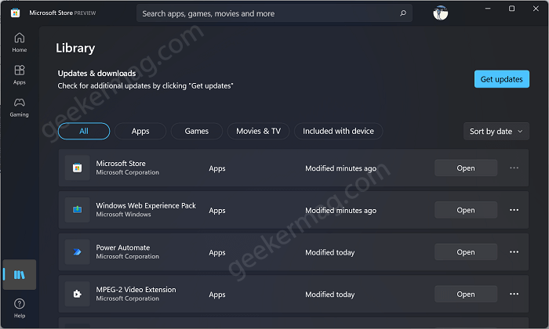
Task: Open more options for Windows Web Experience Pack
Action: (x=514, y=210)
